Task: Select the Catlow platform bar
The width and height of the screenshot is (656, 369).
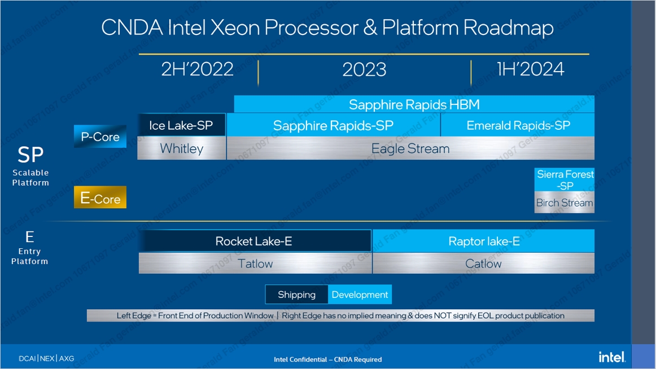Action: pyautogui.click(x=484, y=263)
